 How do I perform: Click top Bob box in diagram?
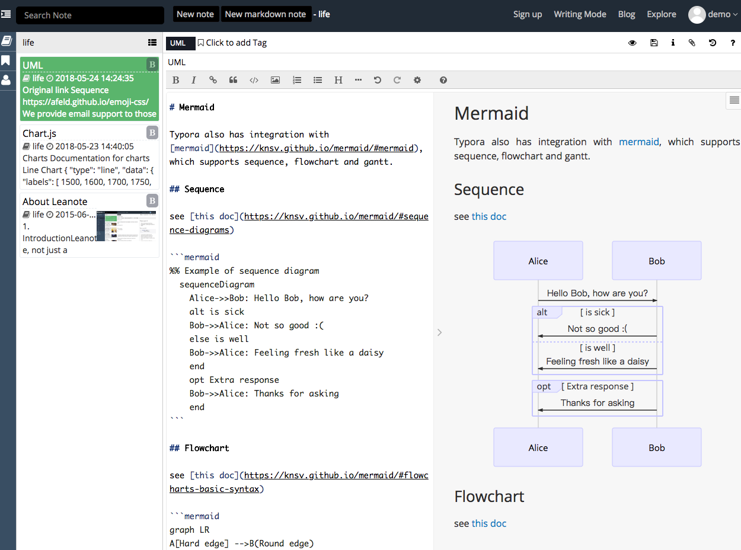(x=657, y=261)
